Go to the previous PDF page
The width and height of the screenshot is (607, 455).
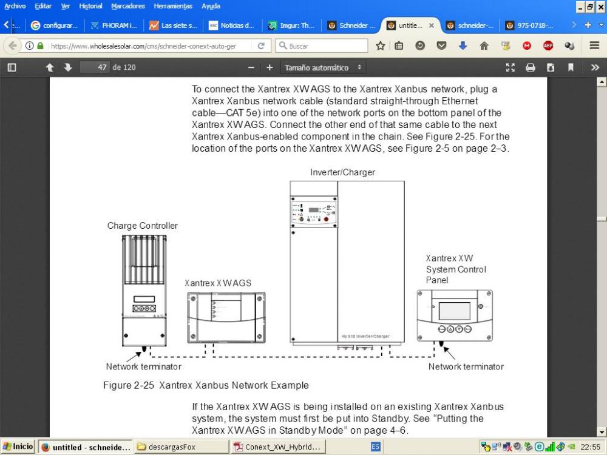[x=50, y=67]
